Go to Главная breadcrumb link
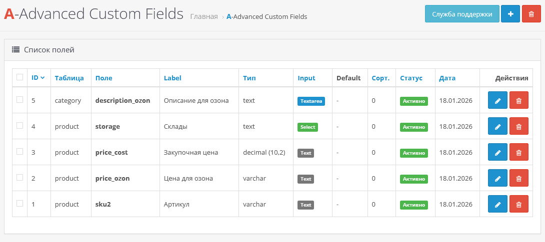This screenshot has height=242, width=545. pos(204,16)
